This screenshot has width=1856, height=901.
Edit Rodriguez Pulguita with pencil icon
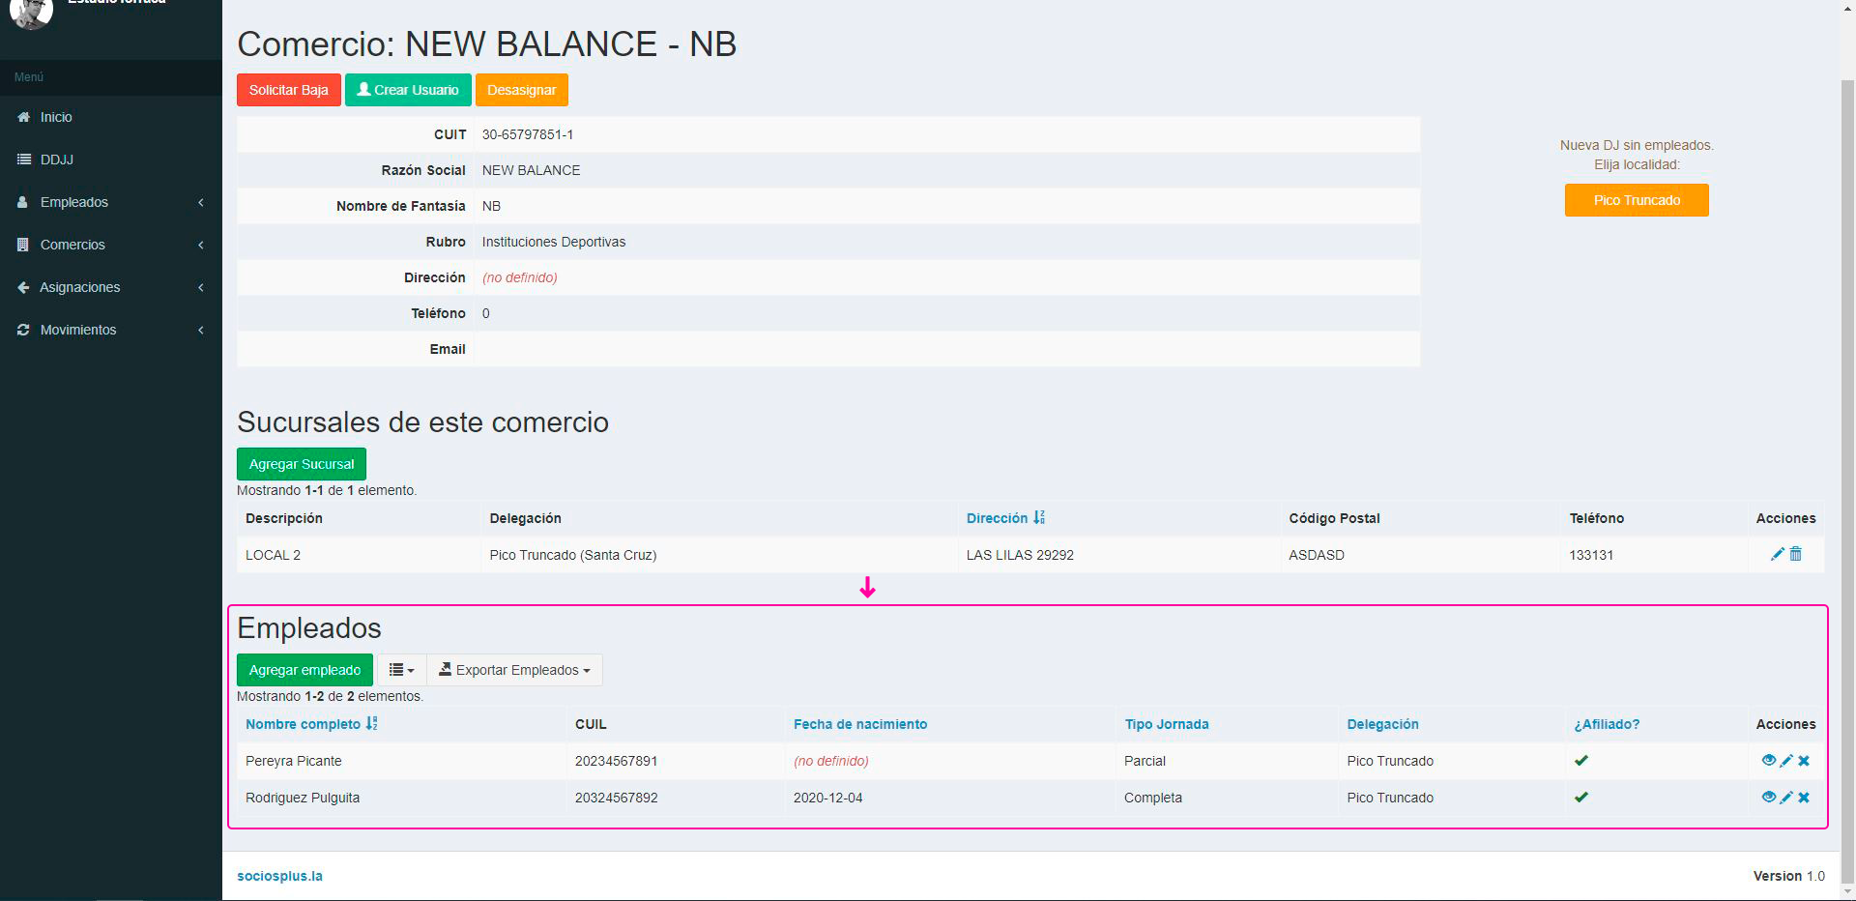coord(1786,798)
